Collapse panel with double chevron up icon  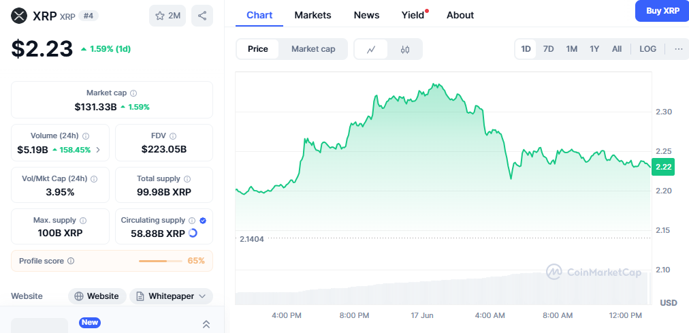[206, 324]
